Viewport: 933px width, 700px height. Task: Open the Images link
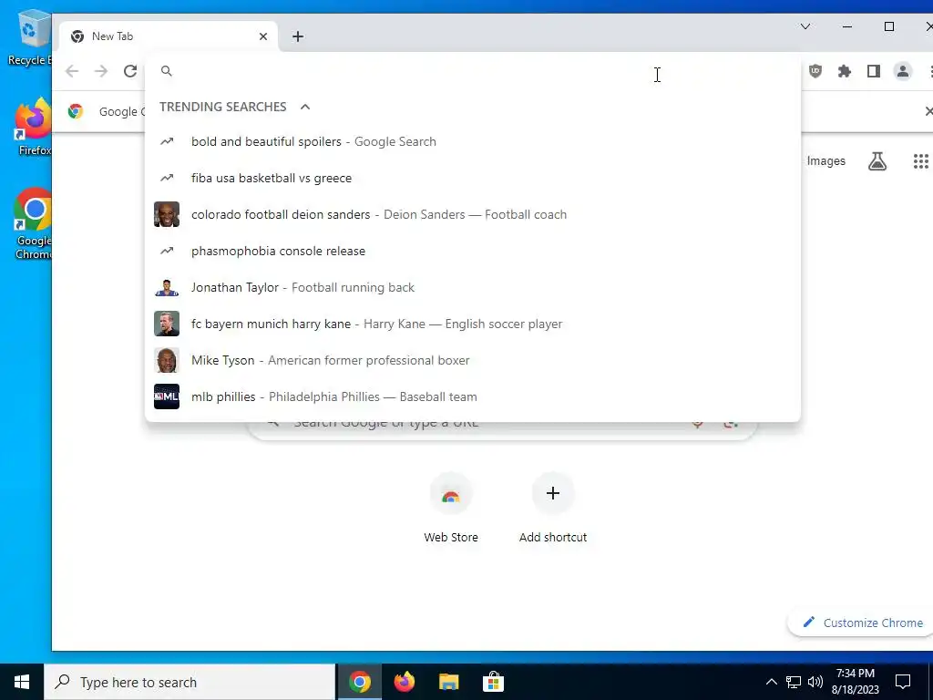point(825,160)
